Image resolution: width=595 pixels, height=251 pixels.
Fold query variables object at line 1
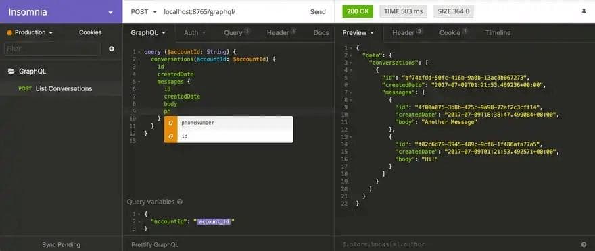(x=140, y=215)
